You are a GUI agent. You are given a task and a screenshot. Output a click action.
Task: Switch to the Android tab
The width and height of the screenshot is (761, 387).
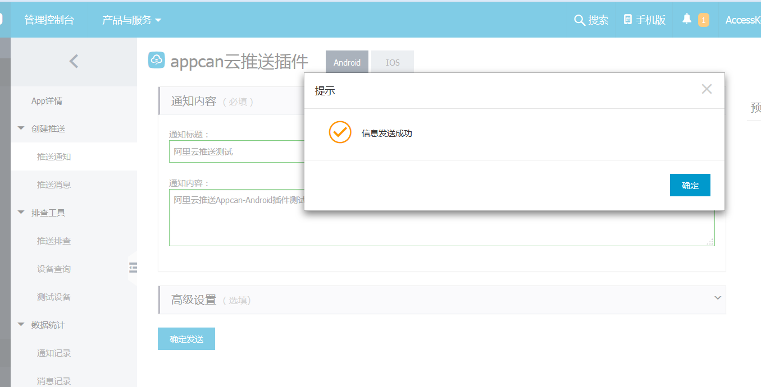(347, 62)
